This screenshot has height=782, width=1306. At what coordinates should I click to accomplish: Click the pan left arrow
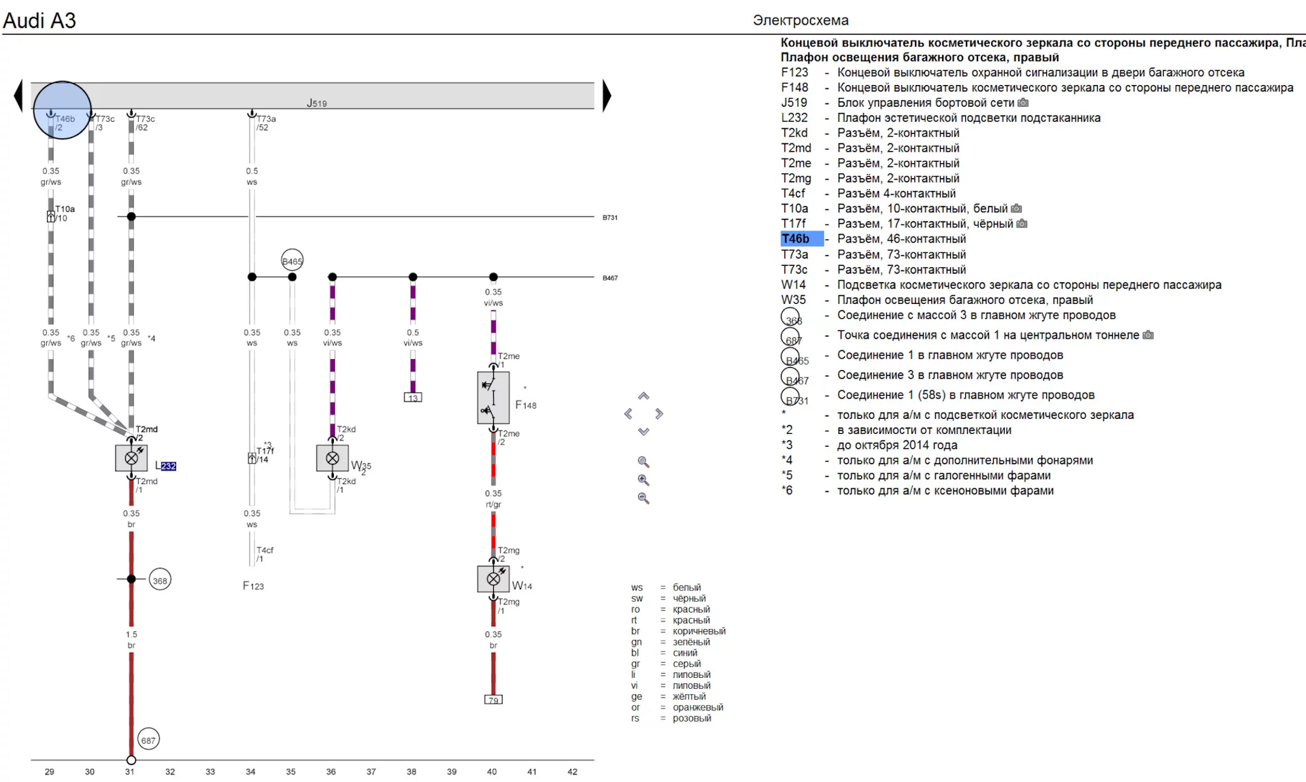628,413
